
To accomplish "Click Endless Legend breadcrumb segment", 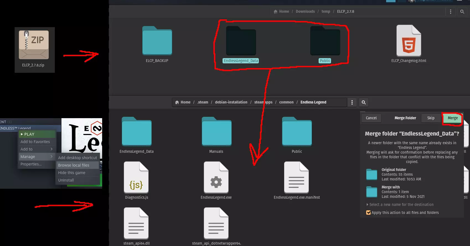I will (x=313, y=102).
